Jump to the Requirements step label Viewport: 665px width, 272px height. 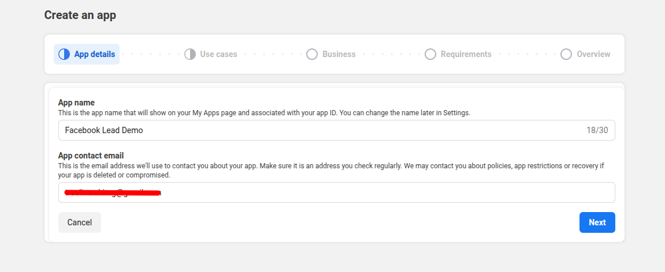[x=466, y=54]
